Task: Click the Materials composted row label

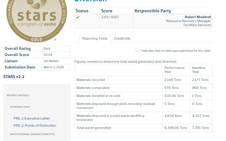Action: (93, 88)
